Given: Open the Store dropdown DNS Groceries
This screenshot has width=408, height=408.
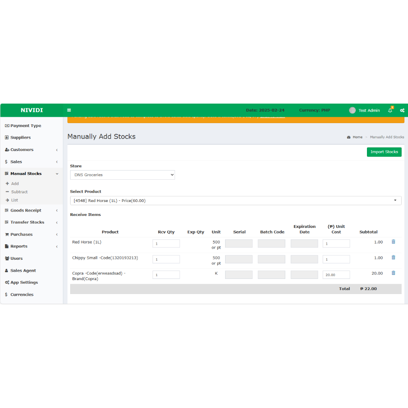Looking at the screenshot, I should (x=122, y=175).
